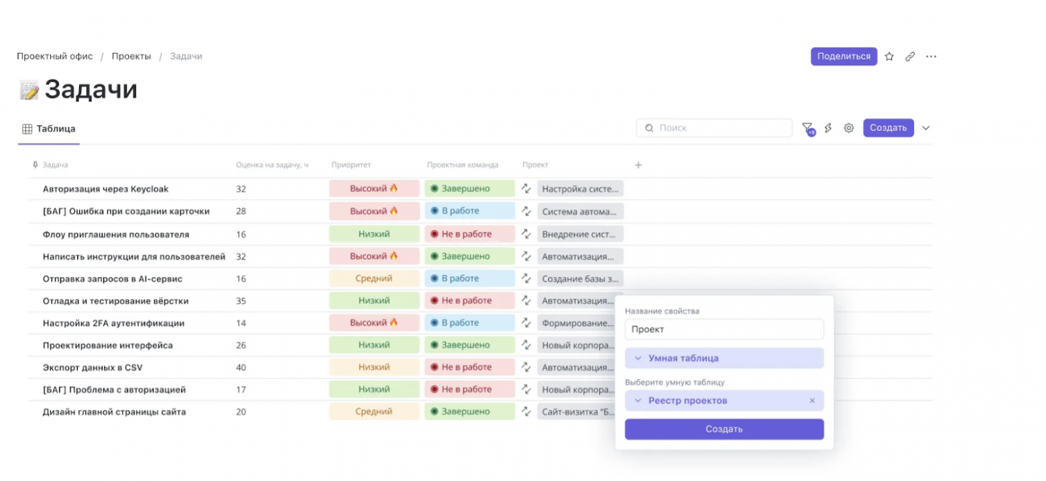Viewport: 1046px width, 481px height.
Task: Copy the page link via chain icon
Action: [x=910, y=56]
